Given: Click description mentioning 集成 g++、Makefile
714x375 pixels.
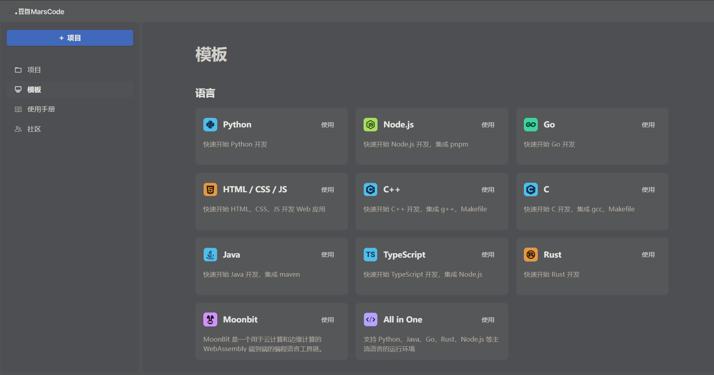Looking at the screenshot, I should pyautogui.click(x=425, y=209).
